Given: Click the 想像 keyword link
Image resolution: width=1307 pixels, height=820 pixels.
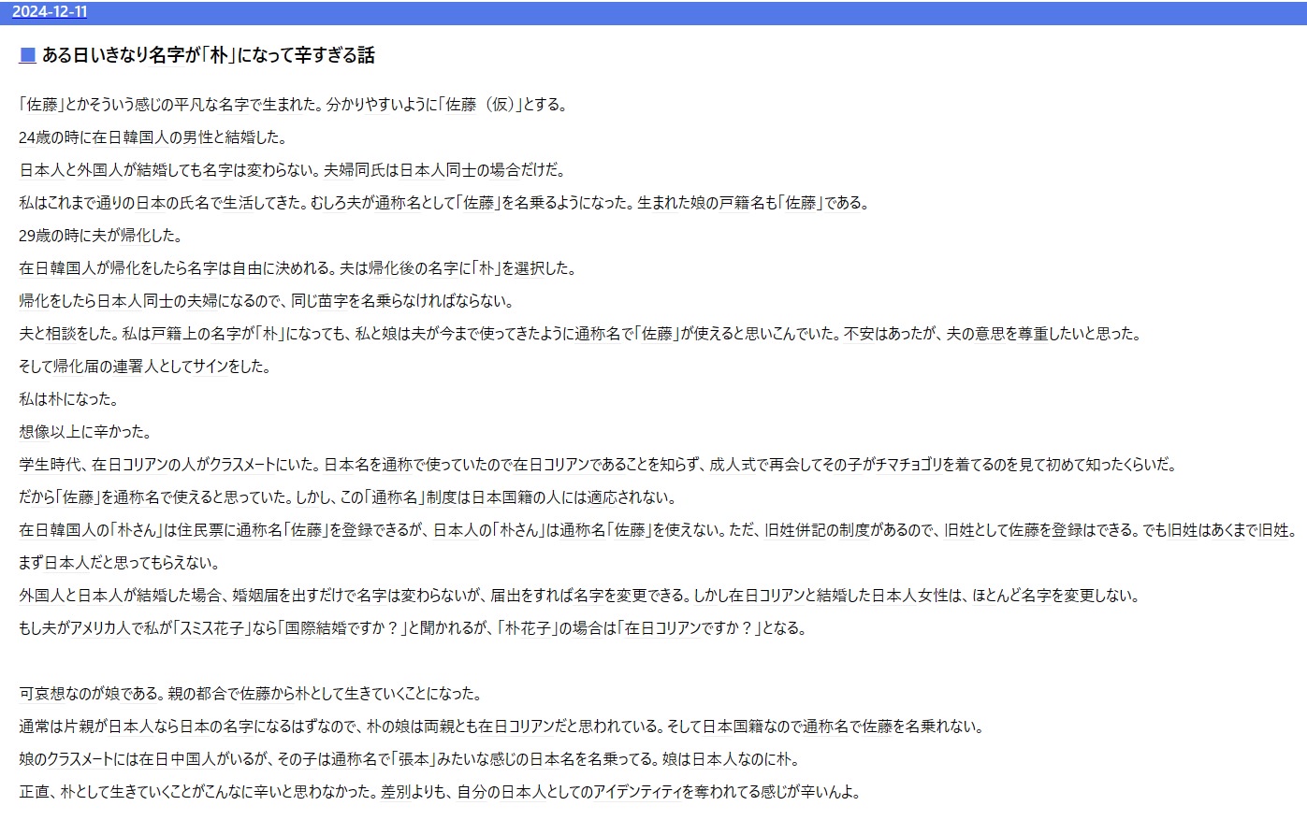Looking at the screenshot, I should (35, 432).
